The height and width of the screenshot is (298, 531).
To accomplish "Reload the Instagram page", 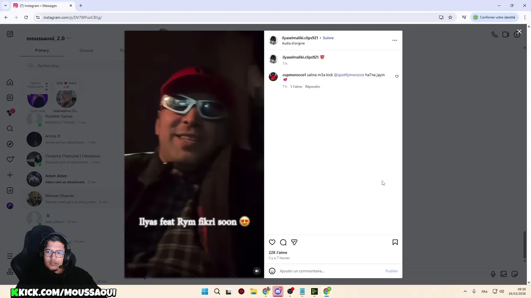I will click(x=26, y=17).
